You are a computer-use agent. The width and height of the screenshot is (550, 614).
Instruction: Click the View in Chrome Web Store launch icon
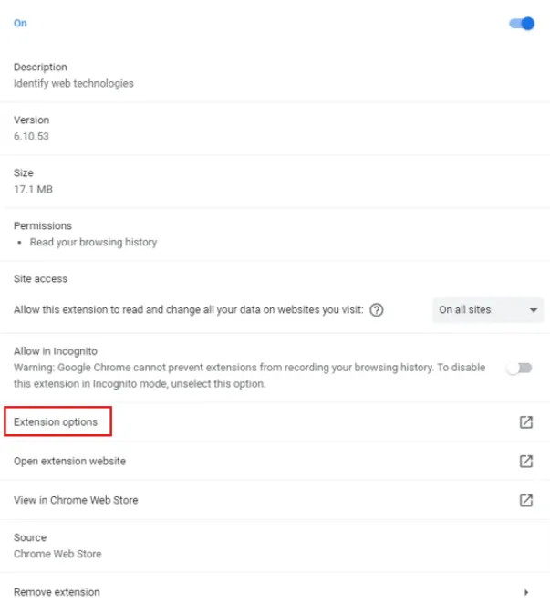click(x=526, y=500)
